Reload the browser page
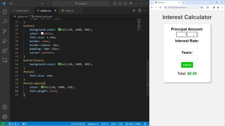The image size is (225, 126). [160, 7]
